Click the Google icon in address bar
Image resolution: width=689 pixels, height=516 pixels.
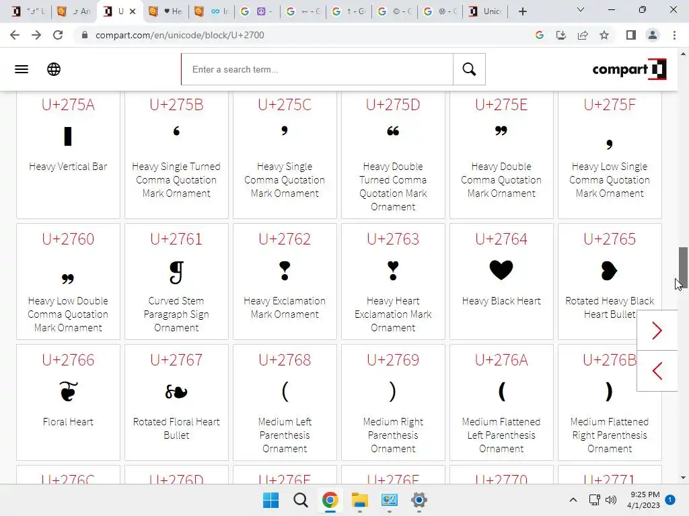click(540, 35)
